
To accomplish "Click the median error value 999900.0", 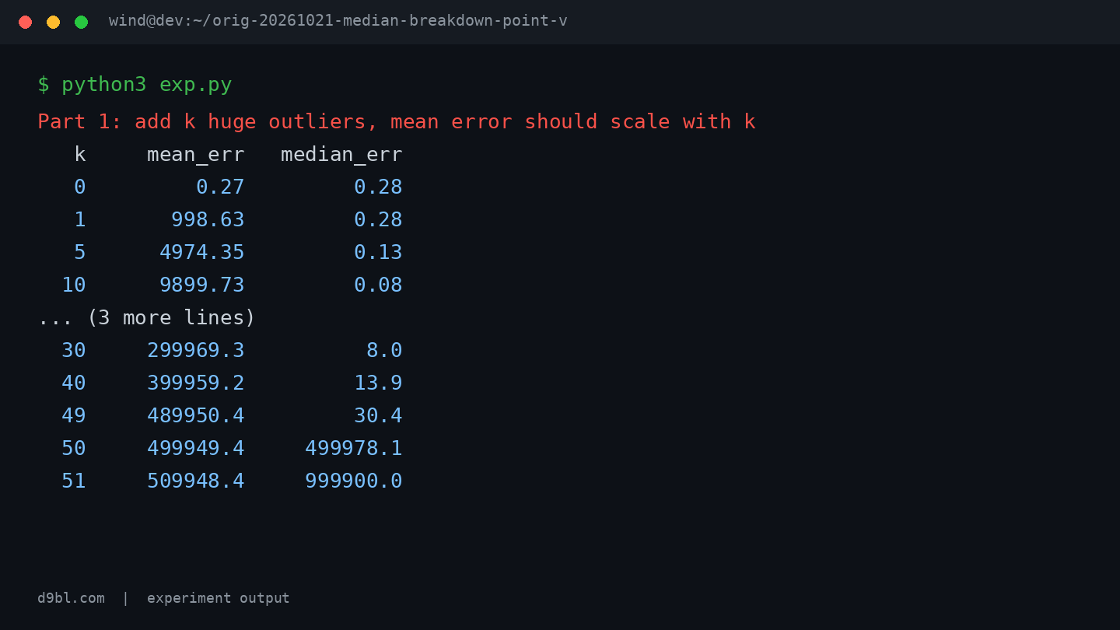I will point(354,481).
